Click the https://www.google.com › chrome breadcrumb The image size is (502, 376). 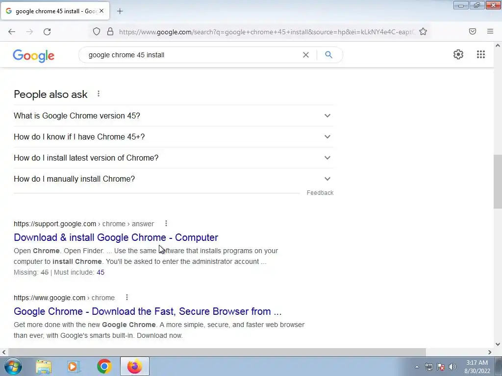point(64,298)
